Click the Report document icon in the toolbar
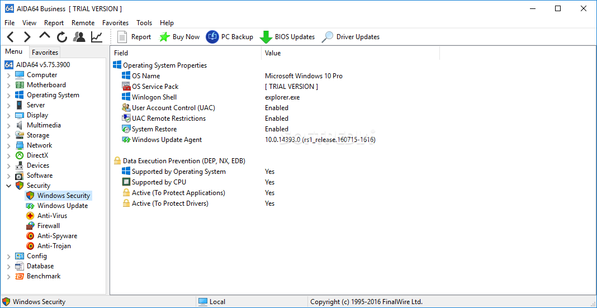This screenshot has width=597, height=308. pyautogui.click(x=122, y=37)
